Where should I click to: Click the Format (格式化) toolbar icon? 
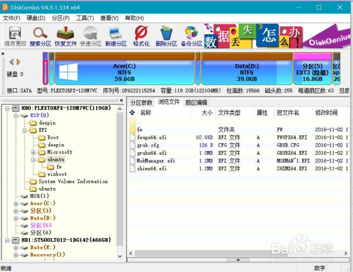[x=141, y=36]
